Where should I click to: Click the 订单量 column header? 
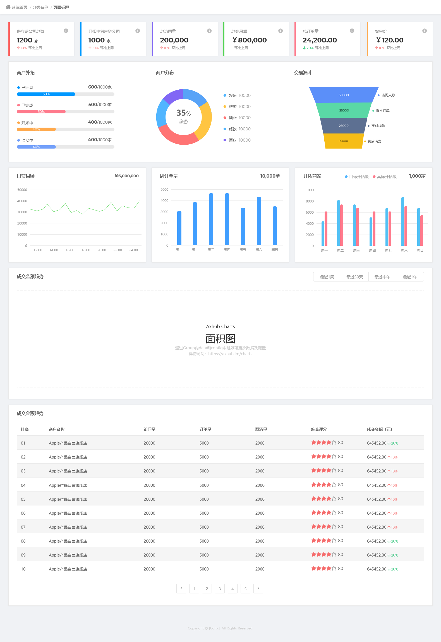[205, 429]
